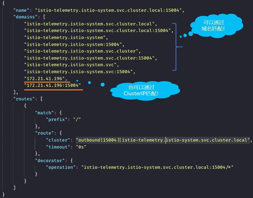
Task: Click the cloud callout mentioning ClusterIP匹配
Action: [x=145, y=91]
